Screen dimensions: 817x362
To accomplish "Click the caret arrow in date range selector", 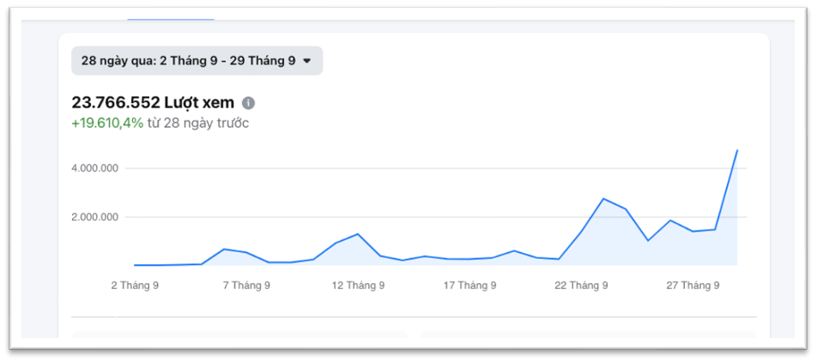I will click(x=307, y=61).
